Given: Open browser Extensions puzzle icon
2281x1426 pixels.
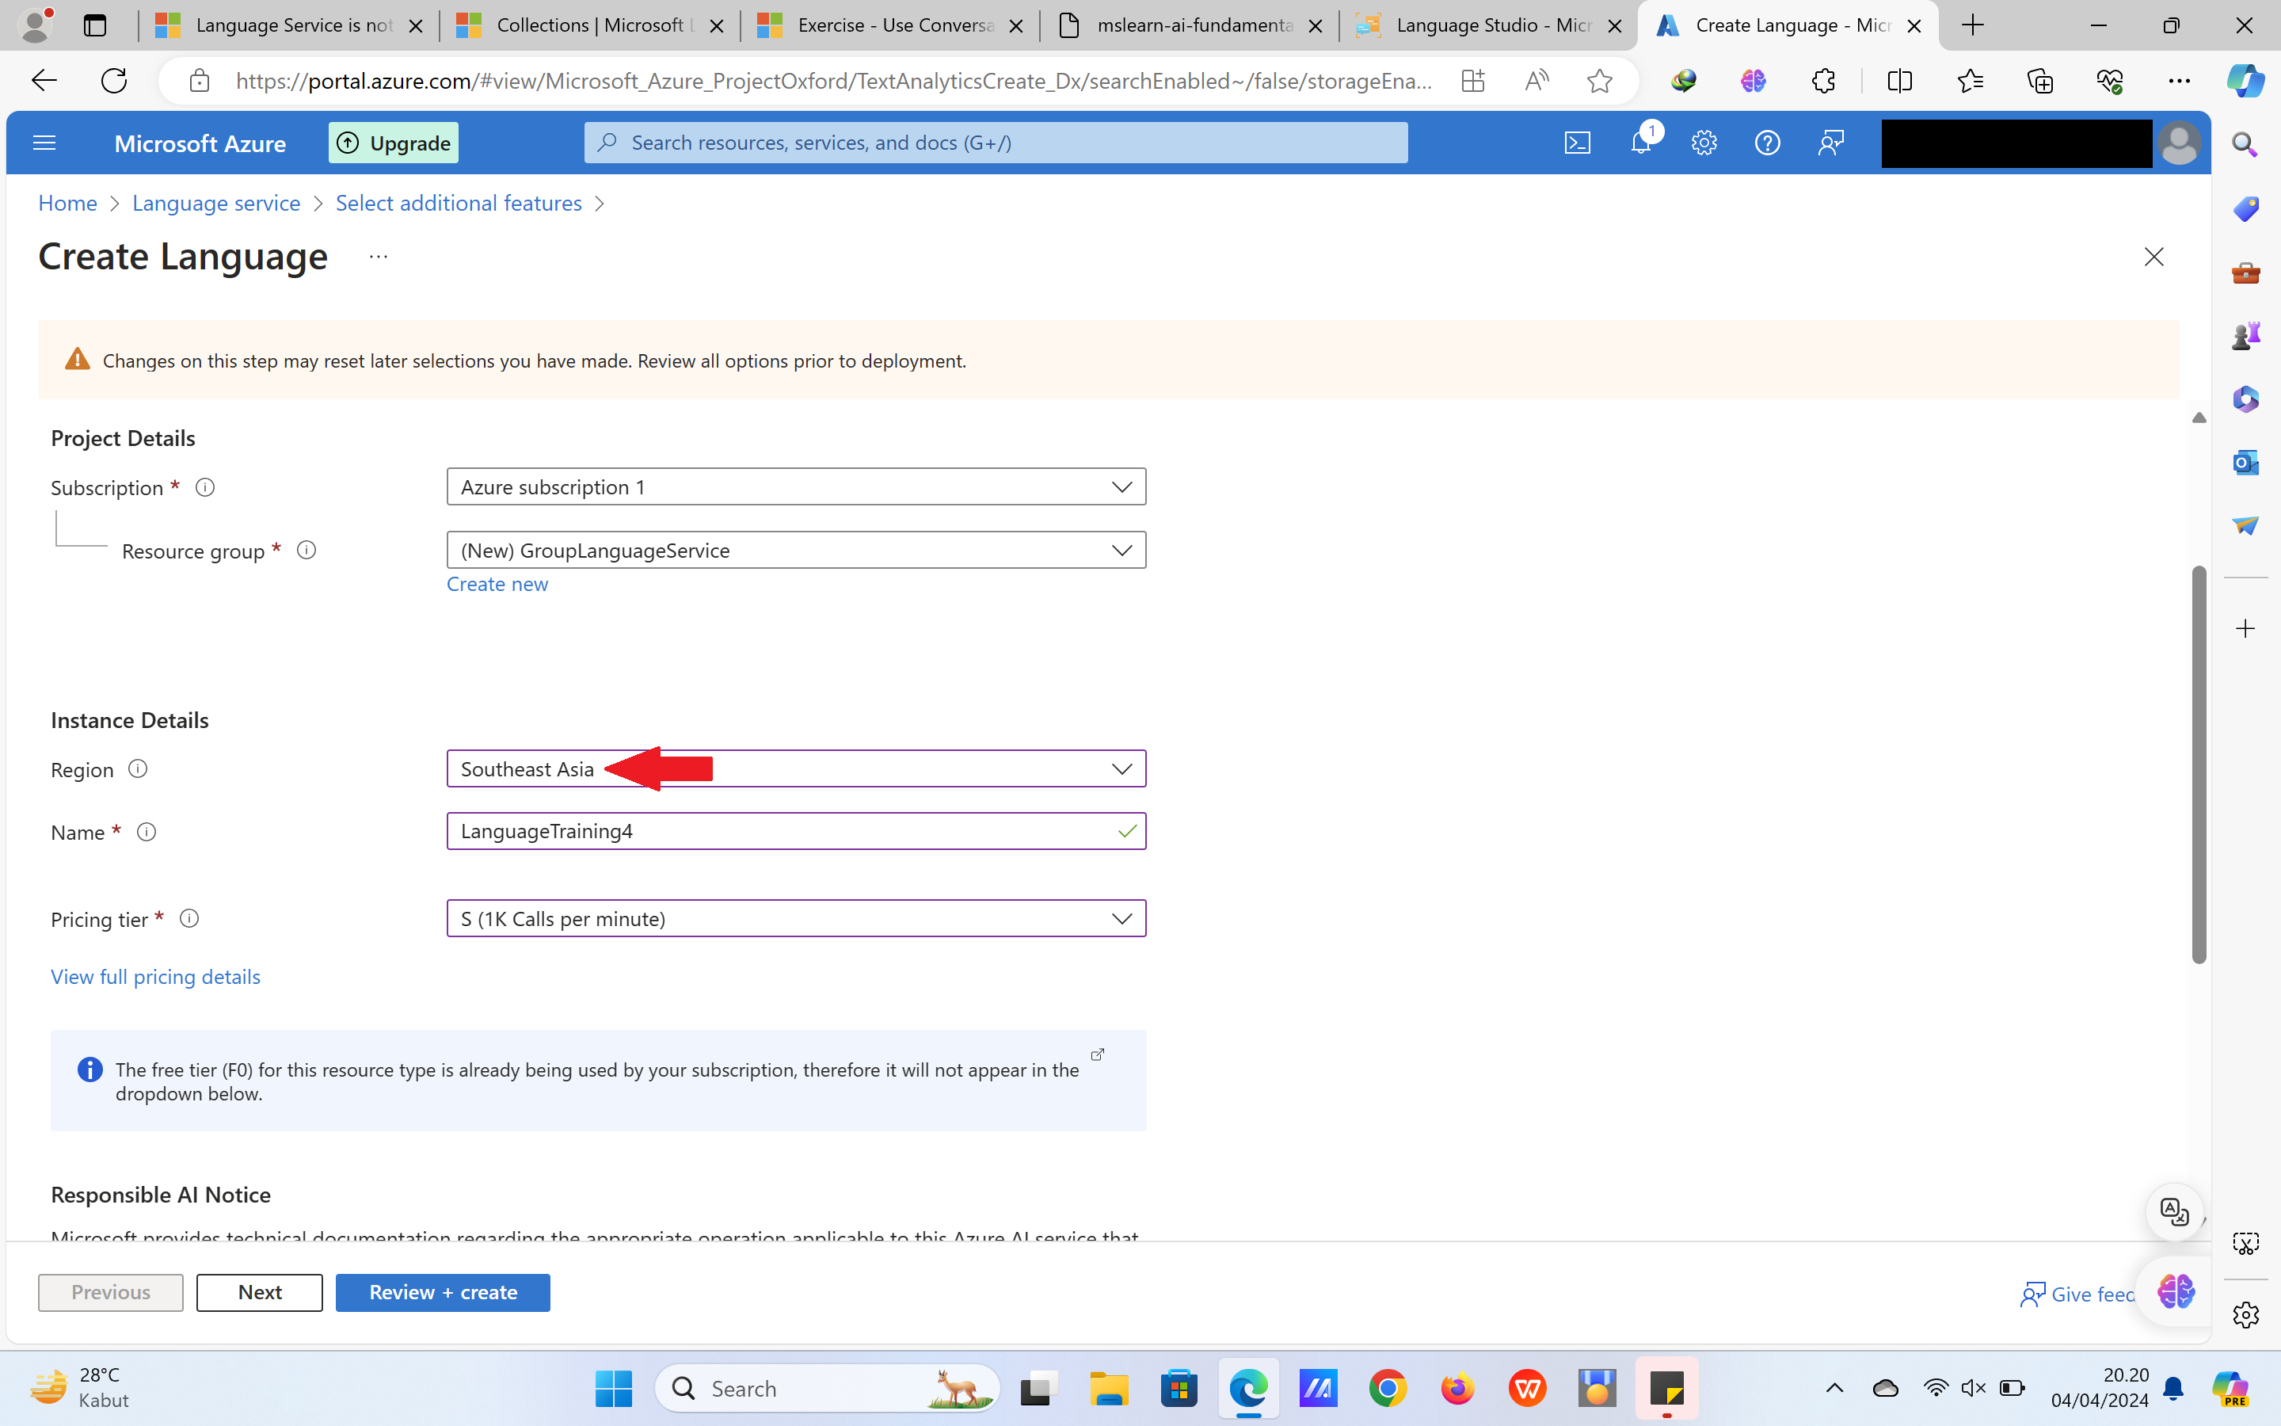Looking at the screenshot, I should pyautogui.click(x=1823, y=81).
